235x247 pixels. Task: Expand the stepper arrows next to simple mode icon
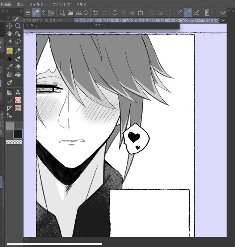pyautogui.click(x=43, y=13)
